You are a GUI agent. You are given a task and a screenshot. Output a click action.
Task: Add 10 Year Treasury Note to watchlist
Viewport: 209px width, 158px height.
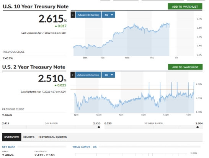185,7
